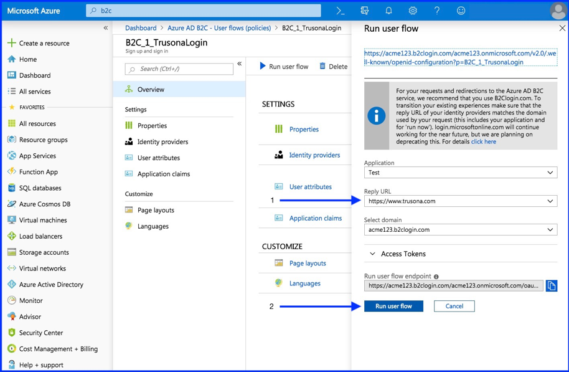Click the Cost Management + Billing icon

(x=12, y=349)
